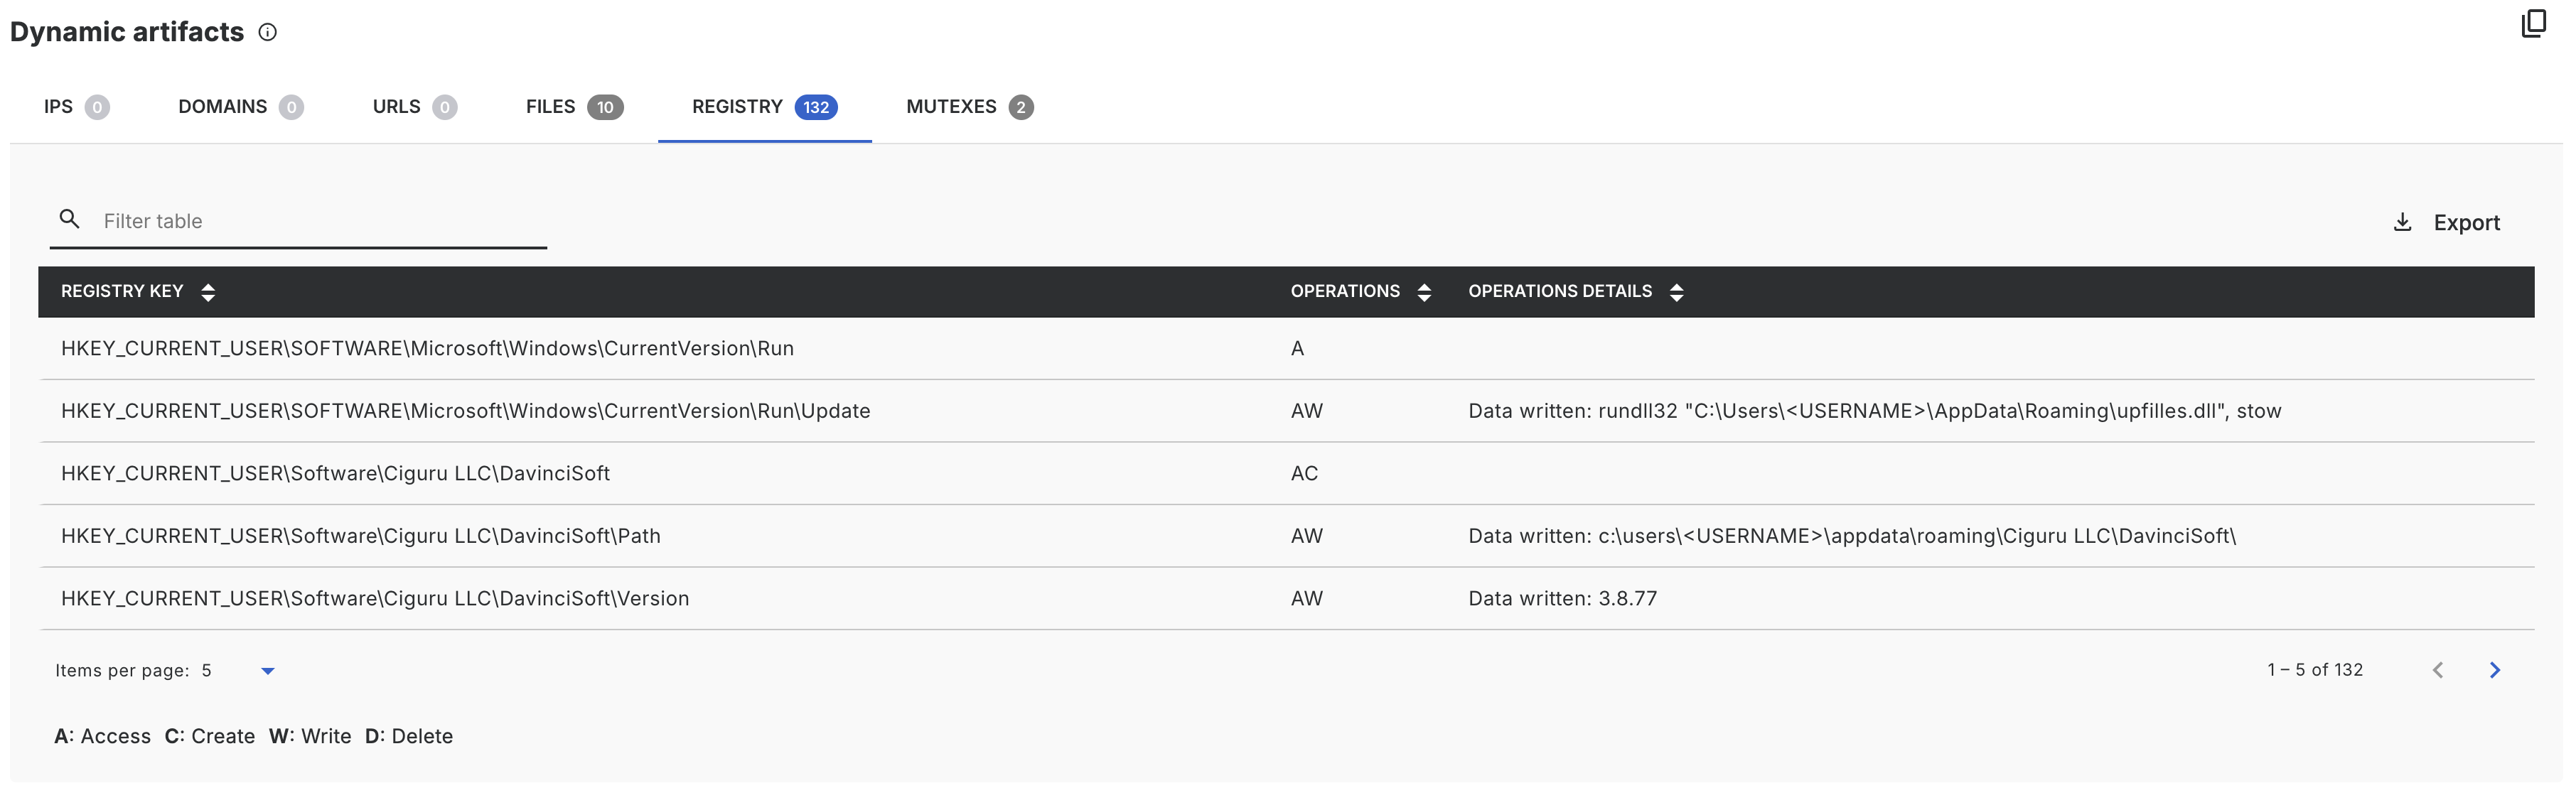
Task: Sort by Registry Key column arrows
Action: (x=208, y=292)
